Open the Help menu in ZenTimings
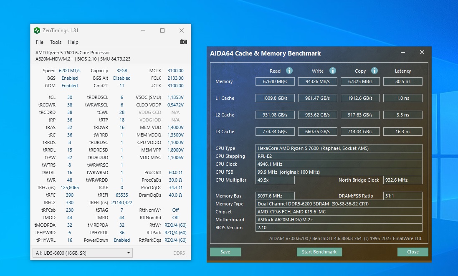This screenshot has width=458, height=276. 73,42
